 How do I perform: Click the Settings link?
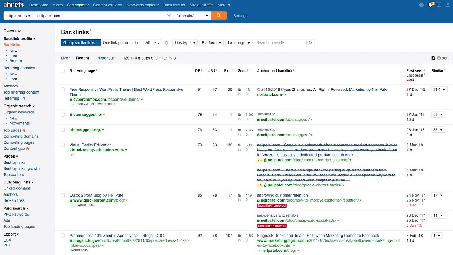point(240,16)
